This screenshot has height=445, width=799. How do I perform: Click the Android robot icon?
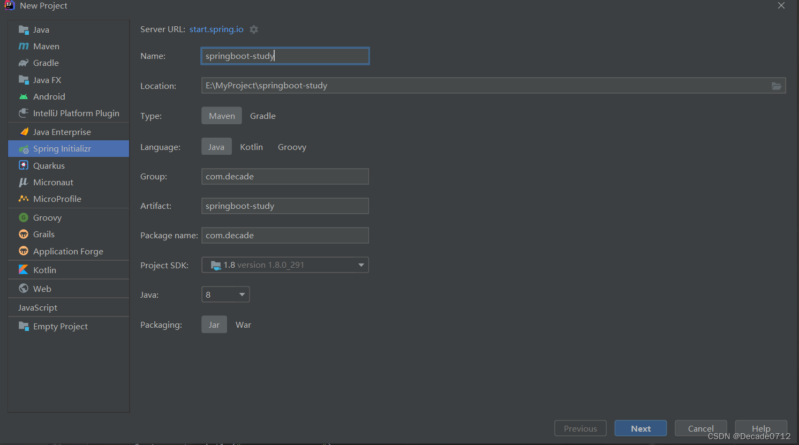click(x=24, y=96)
